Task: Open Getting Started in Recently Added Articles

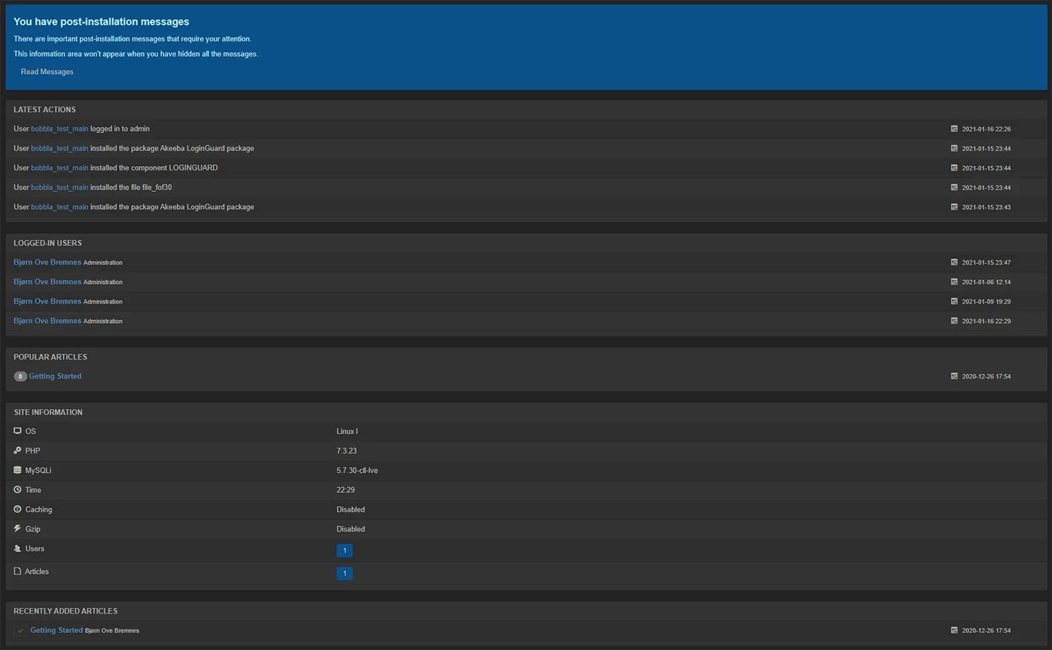Action: 56,630
